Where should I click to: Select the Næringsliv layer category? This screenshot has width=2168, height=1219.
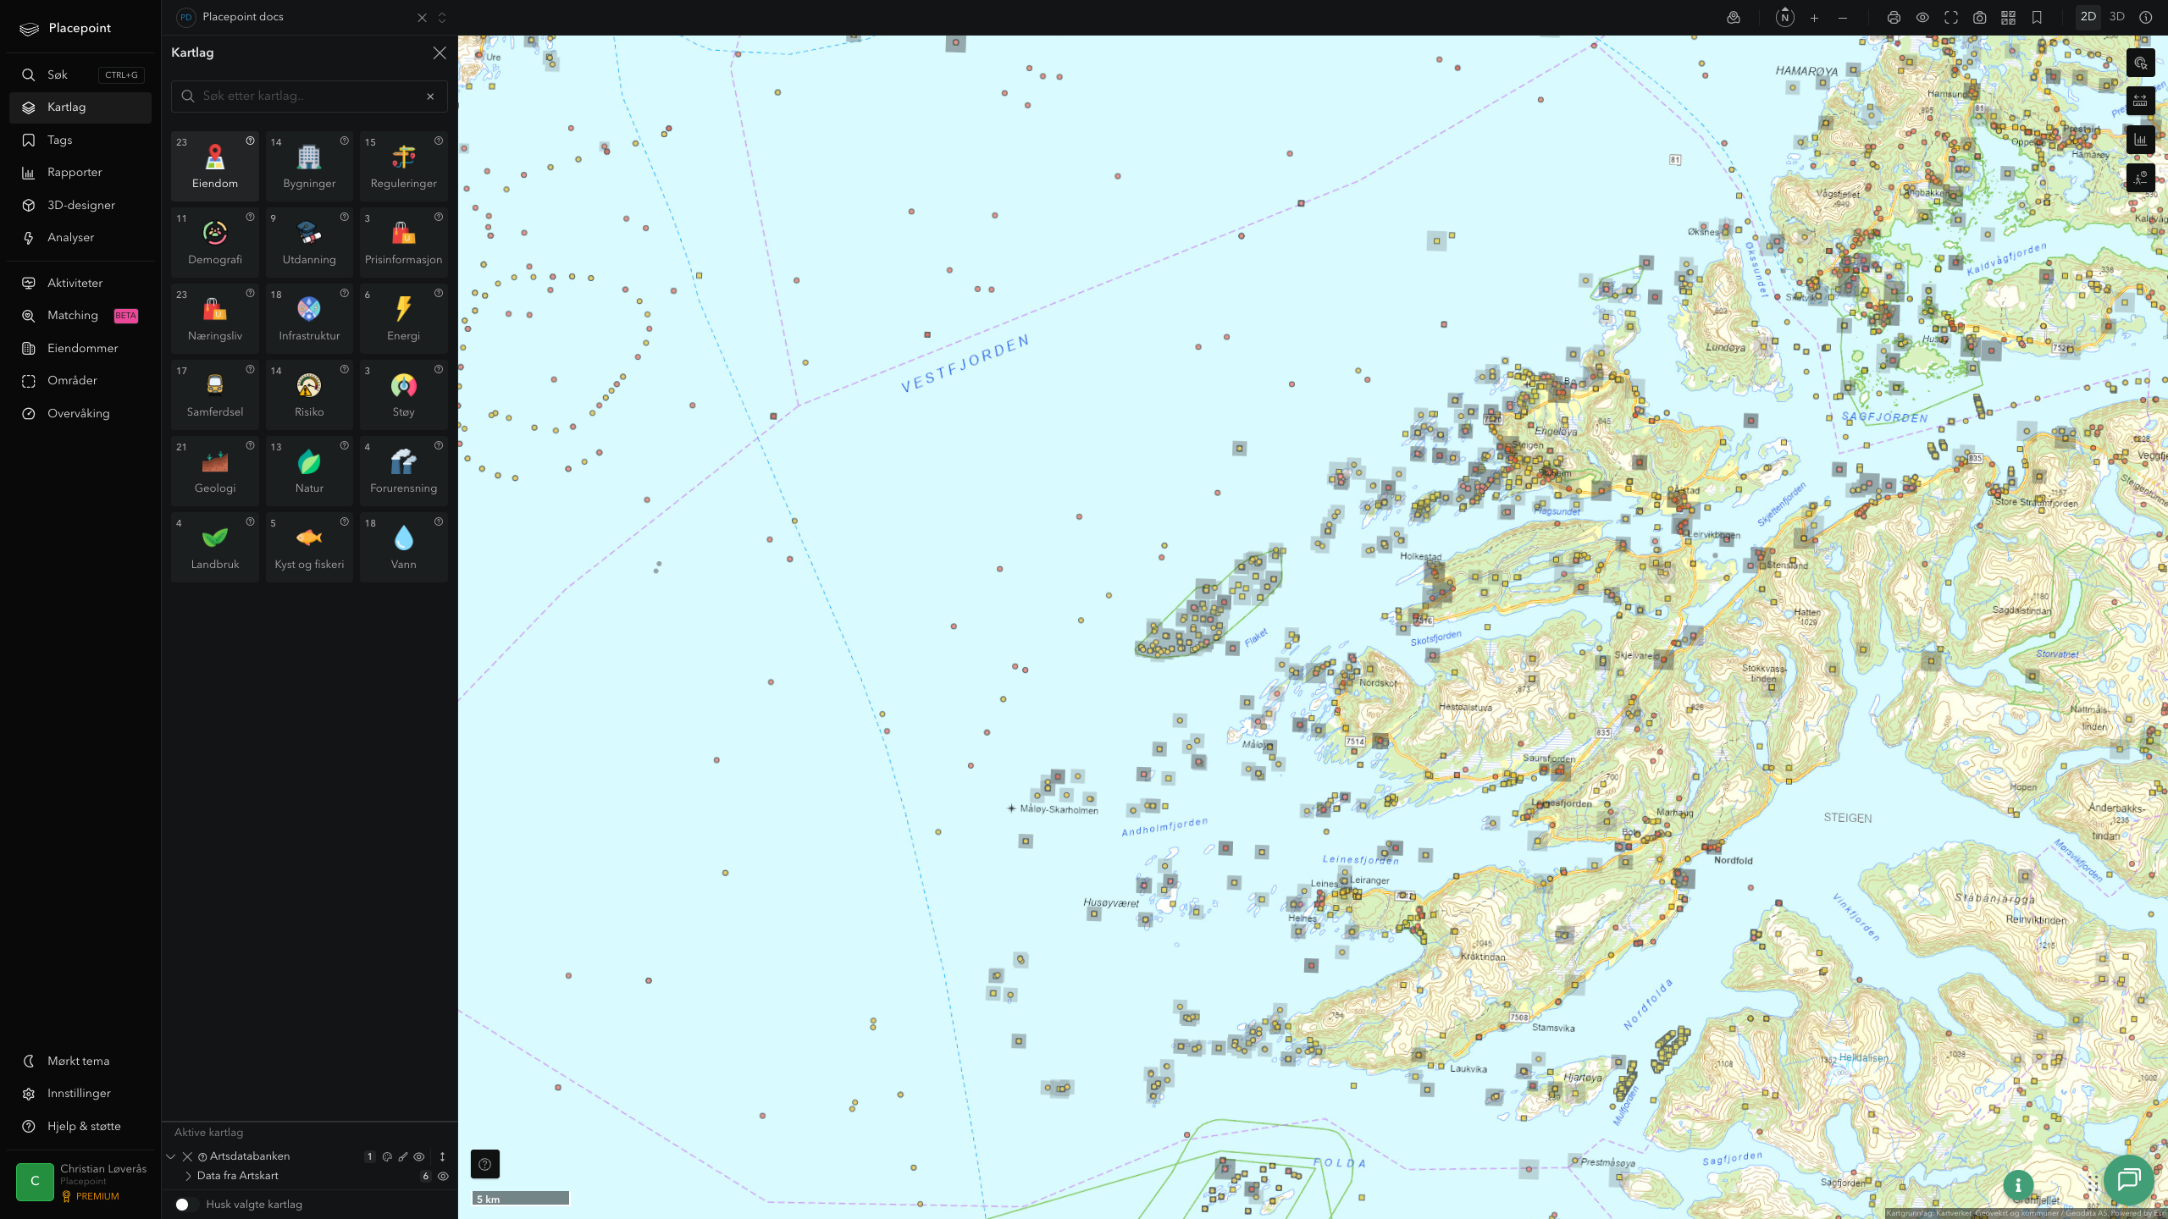[x=215, y=318]
